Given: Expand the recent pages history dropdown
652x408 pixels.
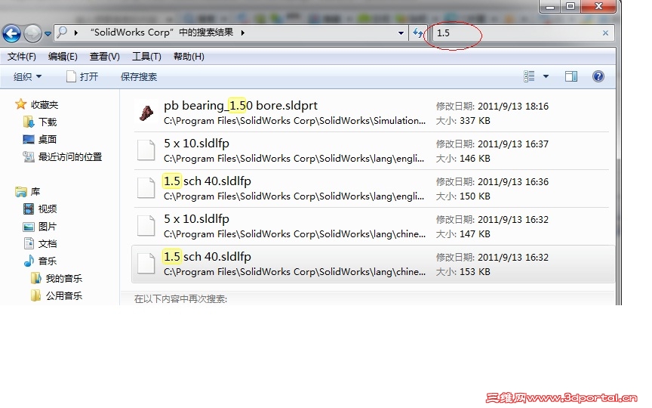Looking at the screenshot, I should coord(48,34).
